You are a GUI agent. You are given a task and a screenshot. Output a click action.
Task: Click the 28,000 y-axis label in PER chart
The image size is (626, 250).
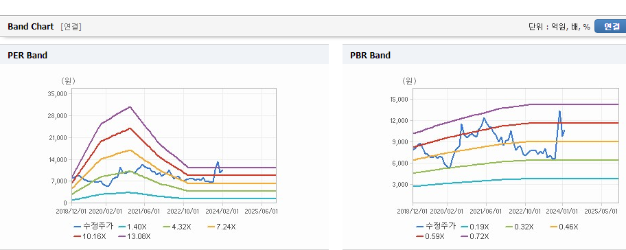click(58, 116)
